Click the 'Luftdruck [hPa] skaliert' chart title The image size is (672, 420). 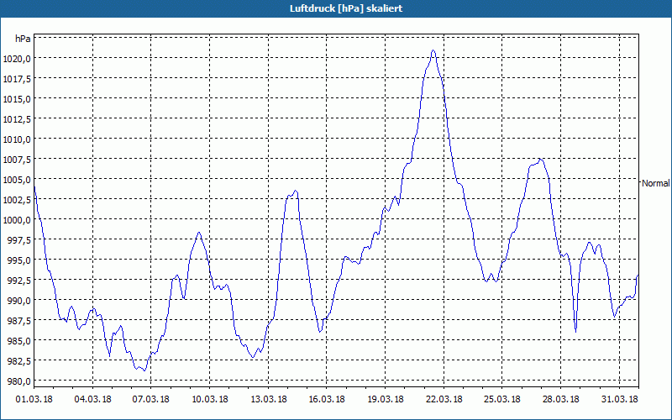point(346,8)
